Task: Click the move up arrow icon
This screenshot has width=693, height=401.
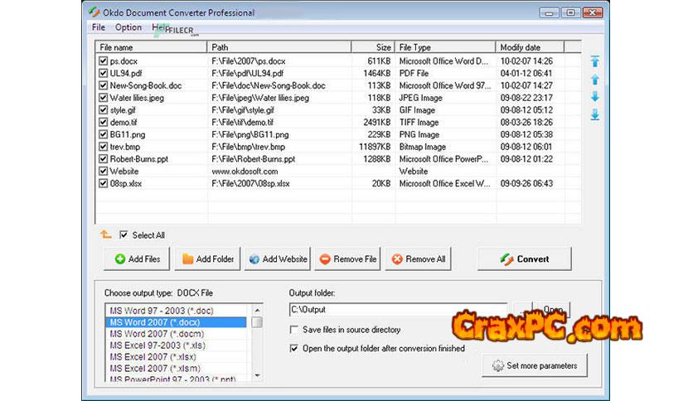Action: point(594,80)
